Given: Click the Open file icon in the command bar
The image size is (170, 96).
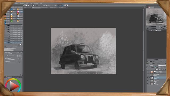Looking at the screenshot, I should coord(31,5).
